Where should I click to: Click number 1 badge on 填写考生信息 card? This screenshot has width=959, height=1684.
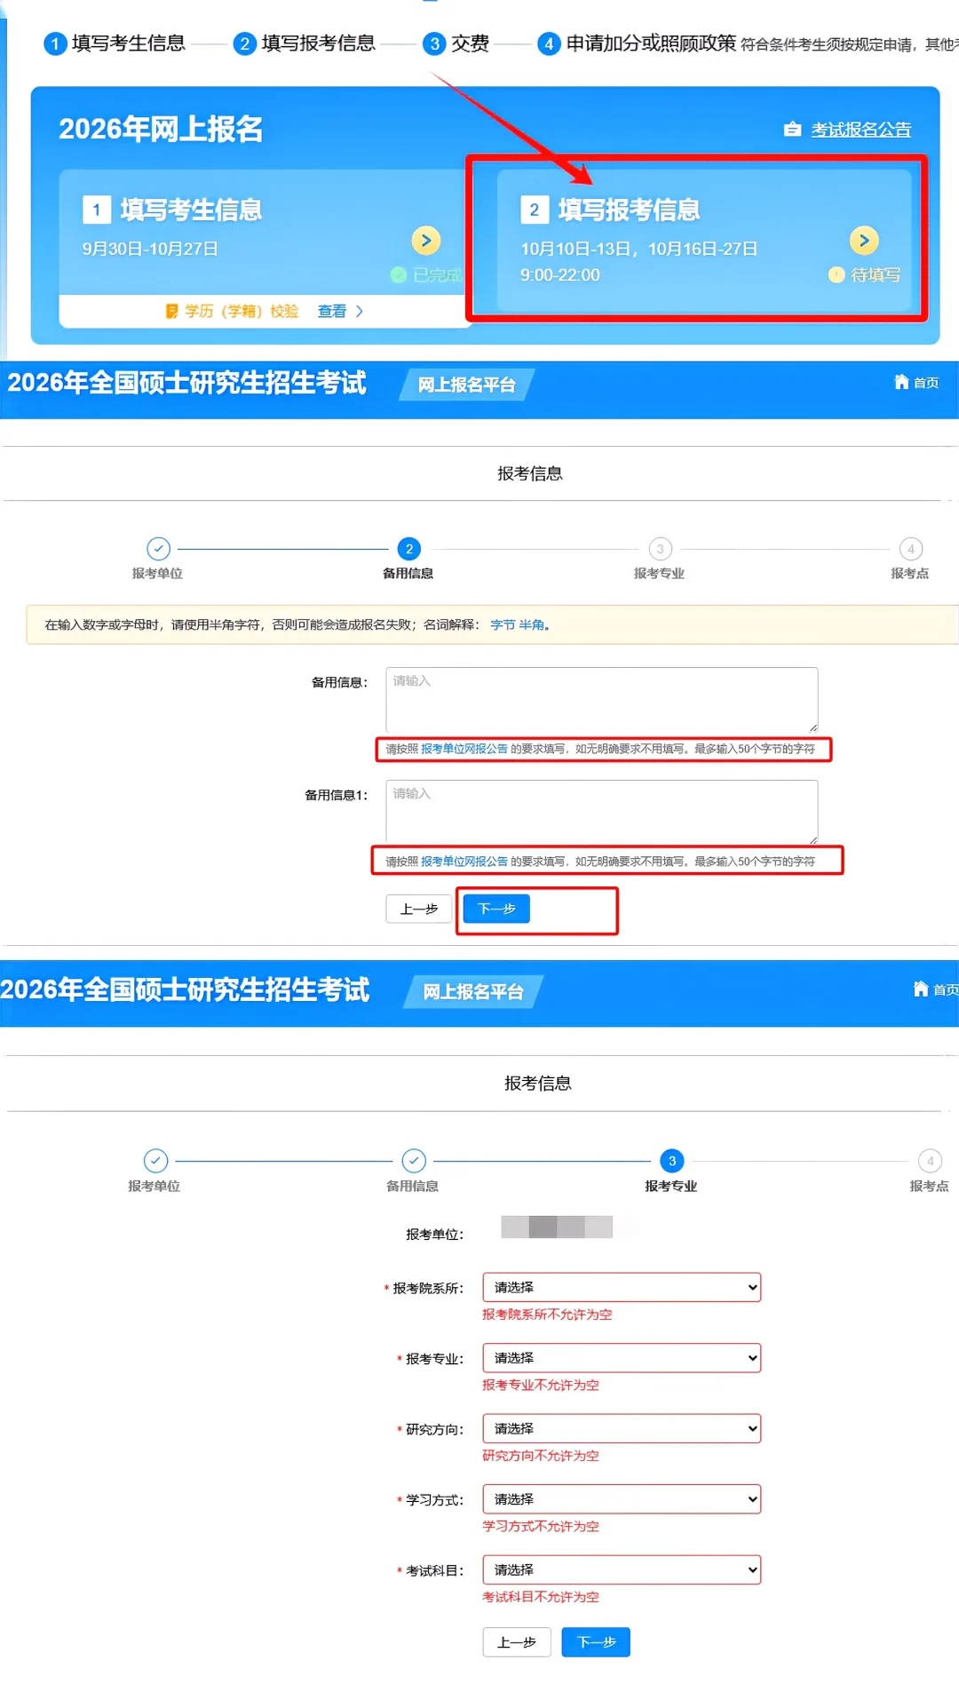coord(97,210)
